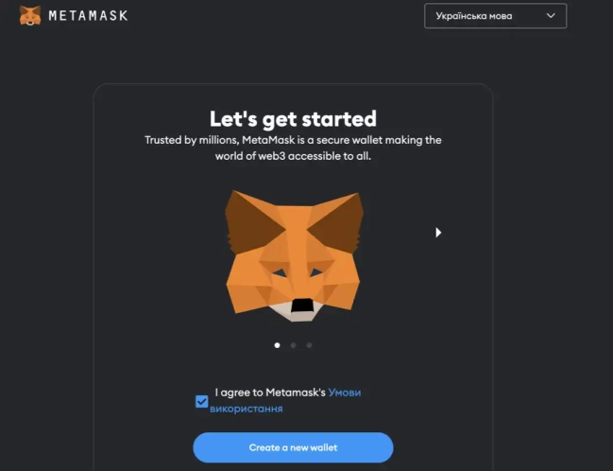Viewport: 613px width, 471px height.
Task: Click the "Let's get started" heading
Action: 293,118
